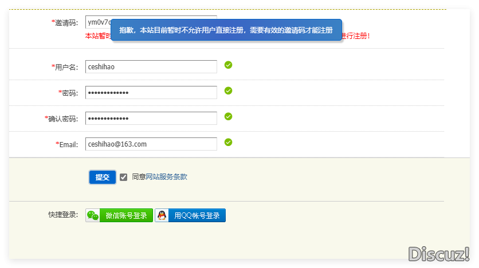Focus the 确认密码 confirm password field
Image resolution: width=479 pixels, height=268 pixels.
pyautogui.click(x=151, y=118)
